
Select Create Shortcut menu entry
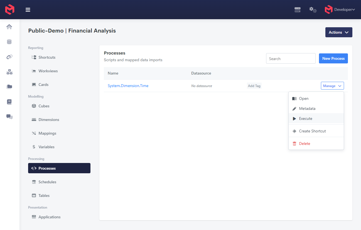[312, 131]
